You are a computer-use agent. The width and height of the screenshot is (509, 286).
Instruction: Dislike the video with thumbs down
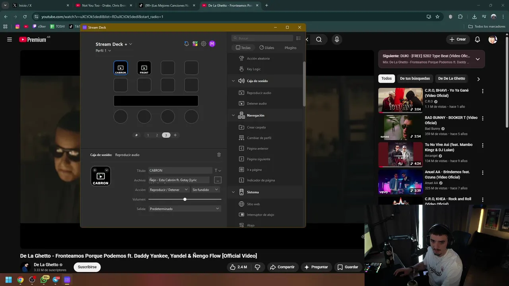(258, 267)
